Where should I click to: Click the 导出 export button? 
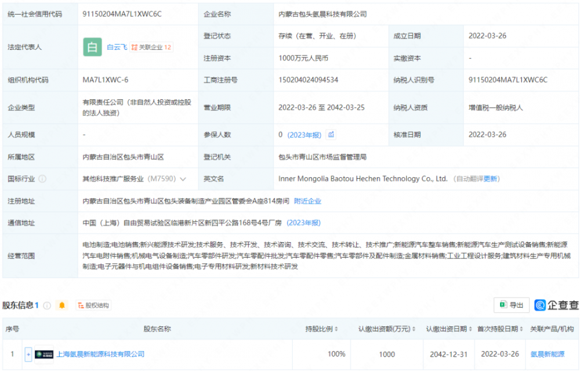pos(512,305)
